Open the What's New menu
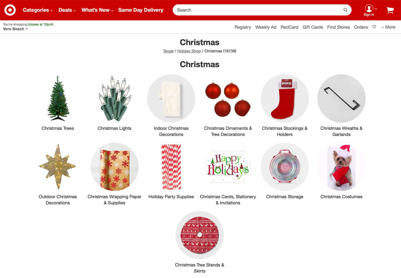This screenshot has width=401, height=278. [97, 10]
